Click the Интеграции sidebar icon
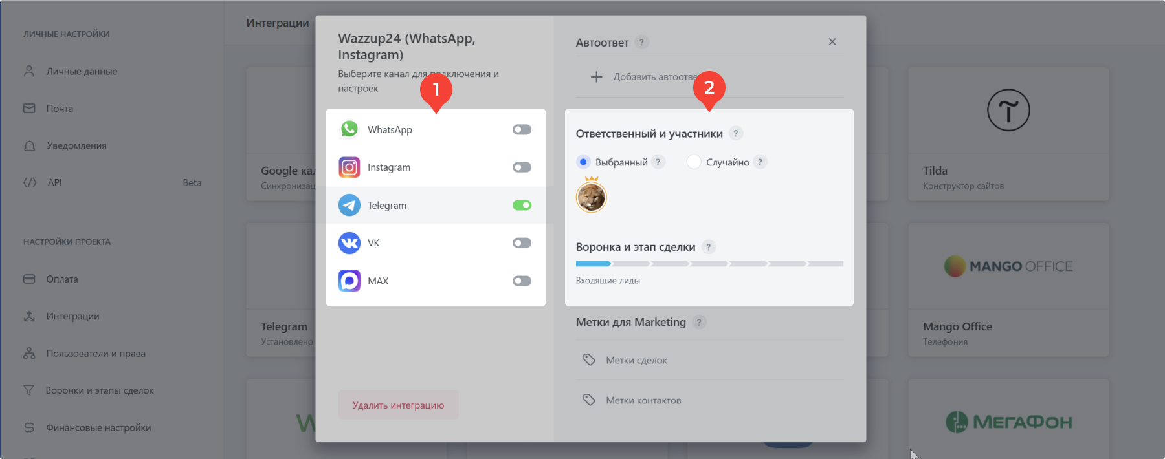Image resolution: width=1165 pixels, height=459 pixels. [x=29, y=316]
